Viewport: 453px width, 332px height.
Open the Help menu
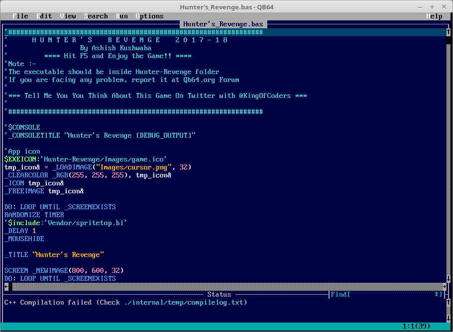point(434,16)
